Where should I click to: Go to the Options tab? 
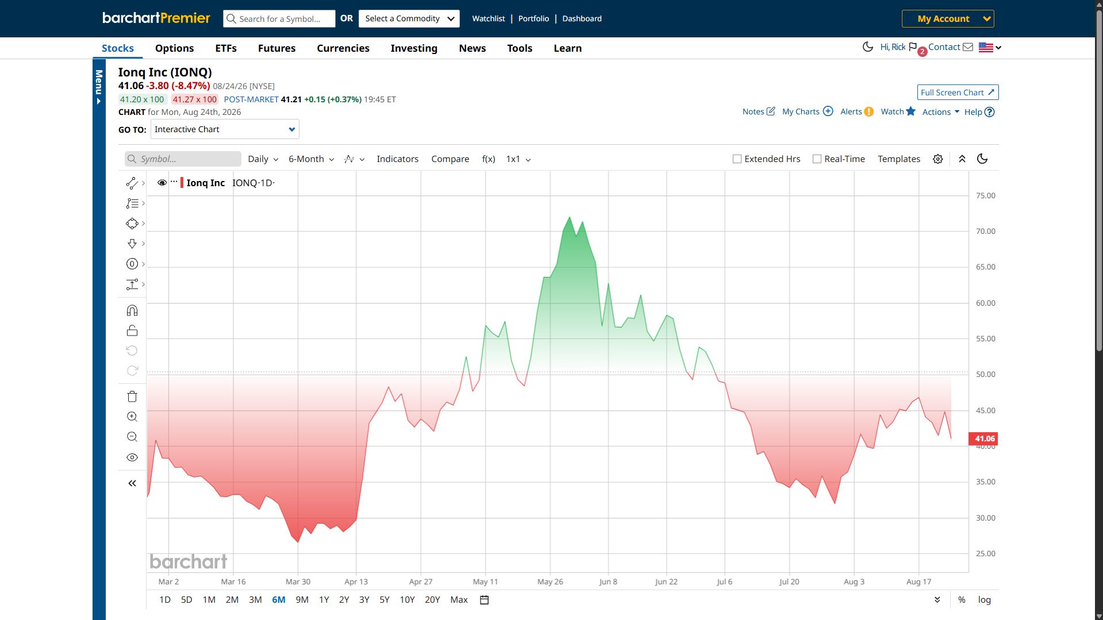[174, 48]
